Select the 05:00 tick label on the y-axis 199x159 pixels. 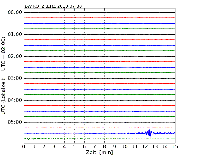click(15, 122)
